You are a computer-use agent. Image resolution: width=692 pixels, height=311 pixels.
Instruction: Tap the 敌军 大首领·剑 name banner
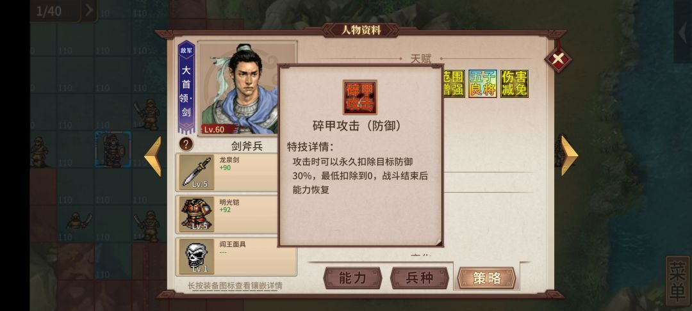tap(186, 87)
